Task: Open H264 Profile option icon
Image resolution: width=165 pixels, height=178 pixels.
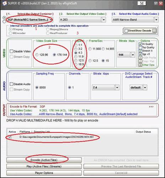Action: coord(140,58)
